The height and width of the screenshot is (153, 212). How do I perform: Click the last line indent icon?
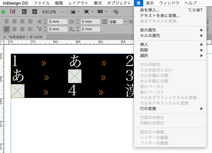tap(72, 29)
